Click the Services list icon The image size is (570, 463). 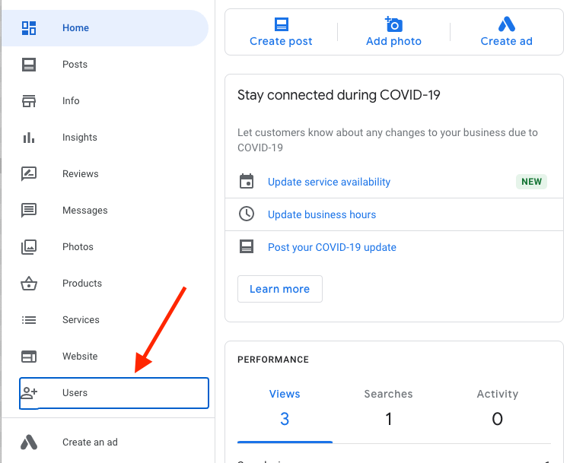tap(29, 320)
